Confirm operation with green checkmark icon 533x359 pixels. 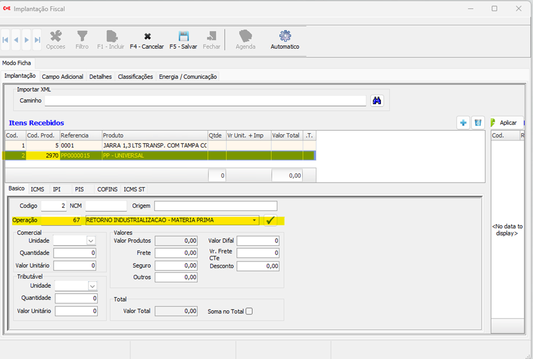pyautogui.click(x=270, y=220)
